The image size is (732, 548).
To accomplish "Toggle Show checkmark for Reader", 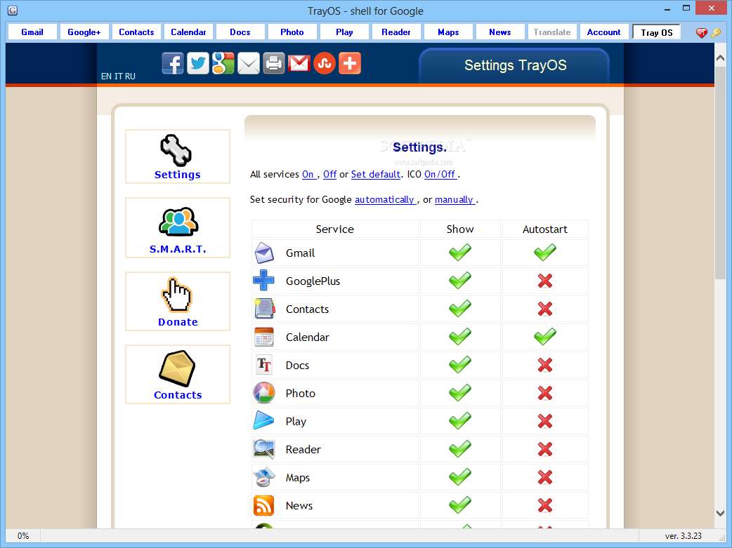I will [x=460, y=448].
